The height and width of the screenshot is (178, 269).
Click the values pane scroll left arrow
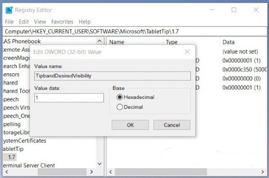click(111, 172)
